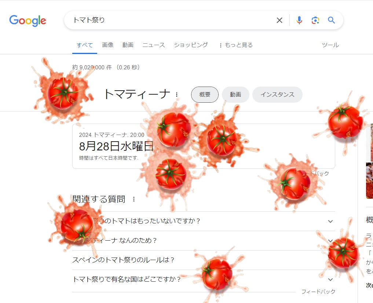Start voice search with microphone icon
The height and width of the screenshot is (303, 373).
pyautogui.click(x=299, y=20)
